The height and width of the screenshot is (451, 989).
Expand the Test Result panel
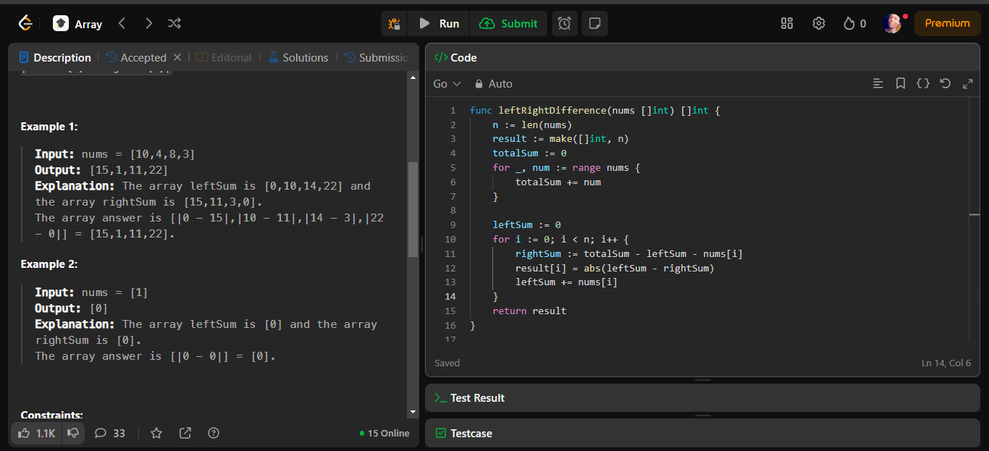coord(702,397)
